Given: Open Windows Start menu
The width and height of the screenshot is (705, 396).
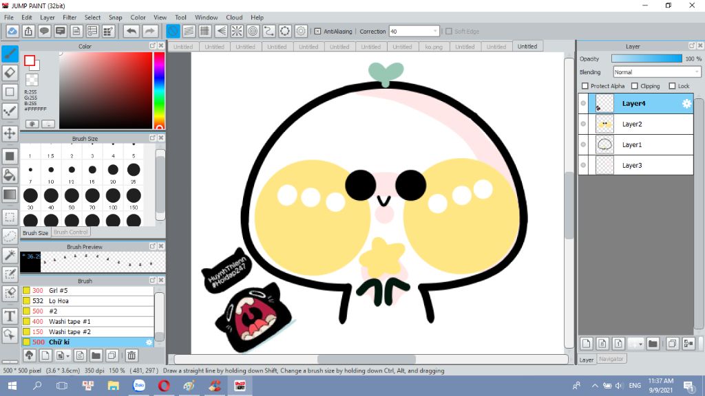Looking at the screenshot, I should [x=12, y=386].
